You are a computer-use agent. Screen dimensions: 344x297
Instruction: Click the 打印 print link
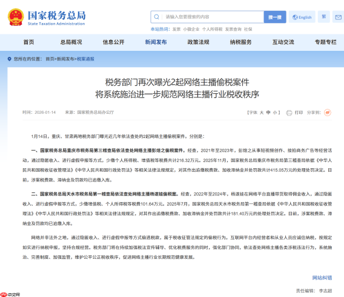(299, 113)
